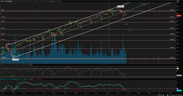Click the $319.58 Fibonacci level label

(172, 57)
